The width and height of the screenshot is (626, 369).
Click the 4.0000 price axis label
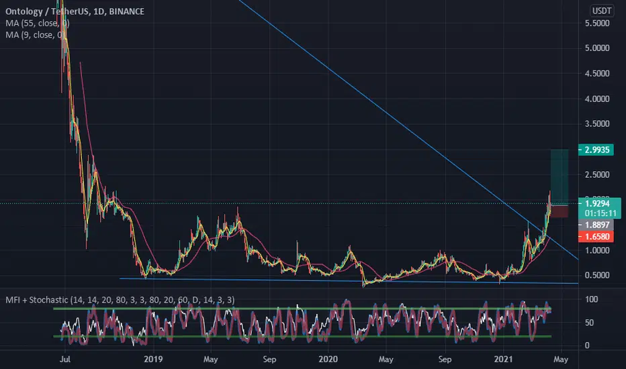tap(597, 99)
